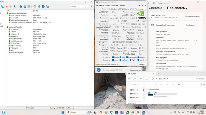The image size is (206, 115).
Task: Click the chevron after Цей ПК in the address bar
Action: [167, 79]
